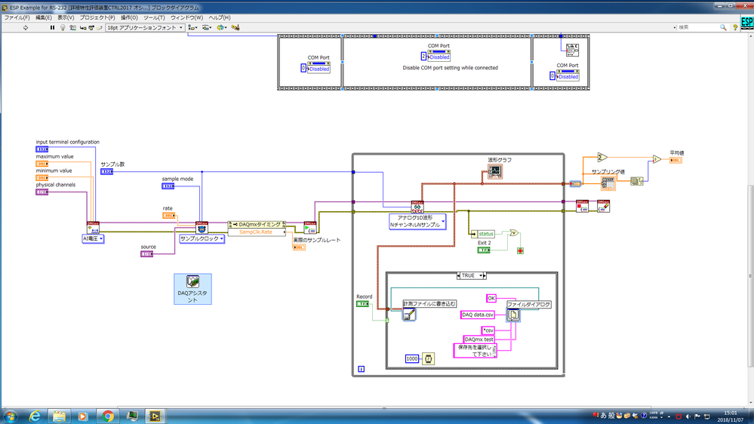Open the プロジェクト(P) menu
Viewport: 754px width, 424px height.
97,17
